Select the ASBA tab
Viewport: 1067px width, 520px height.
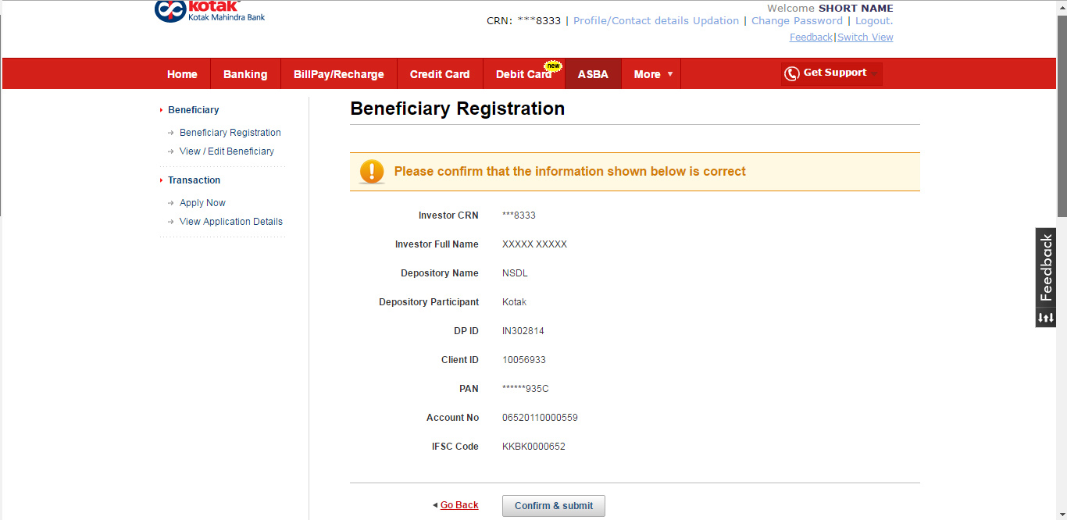(x=593, y=74)
